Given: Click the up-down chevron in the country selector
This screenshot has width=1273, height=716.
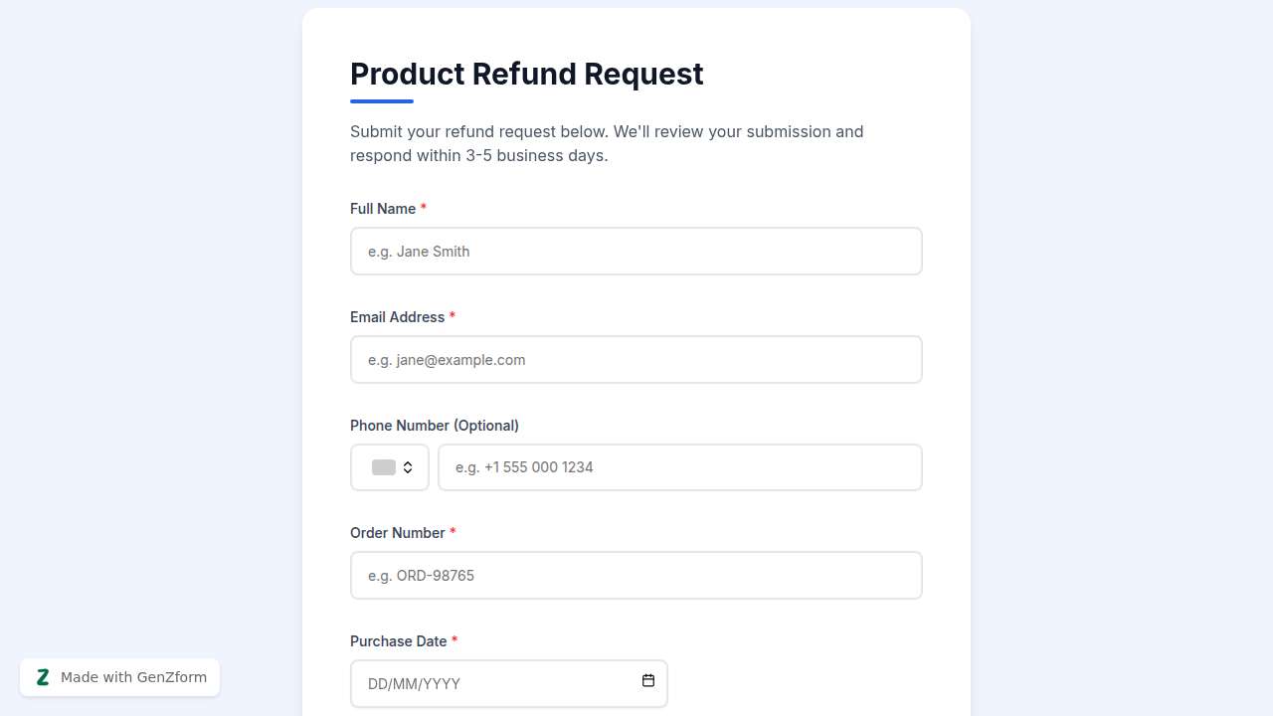Looking at the screenshot, I should (x=408, y=467).
